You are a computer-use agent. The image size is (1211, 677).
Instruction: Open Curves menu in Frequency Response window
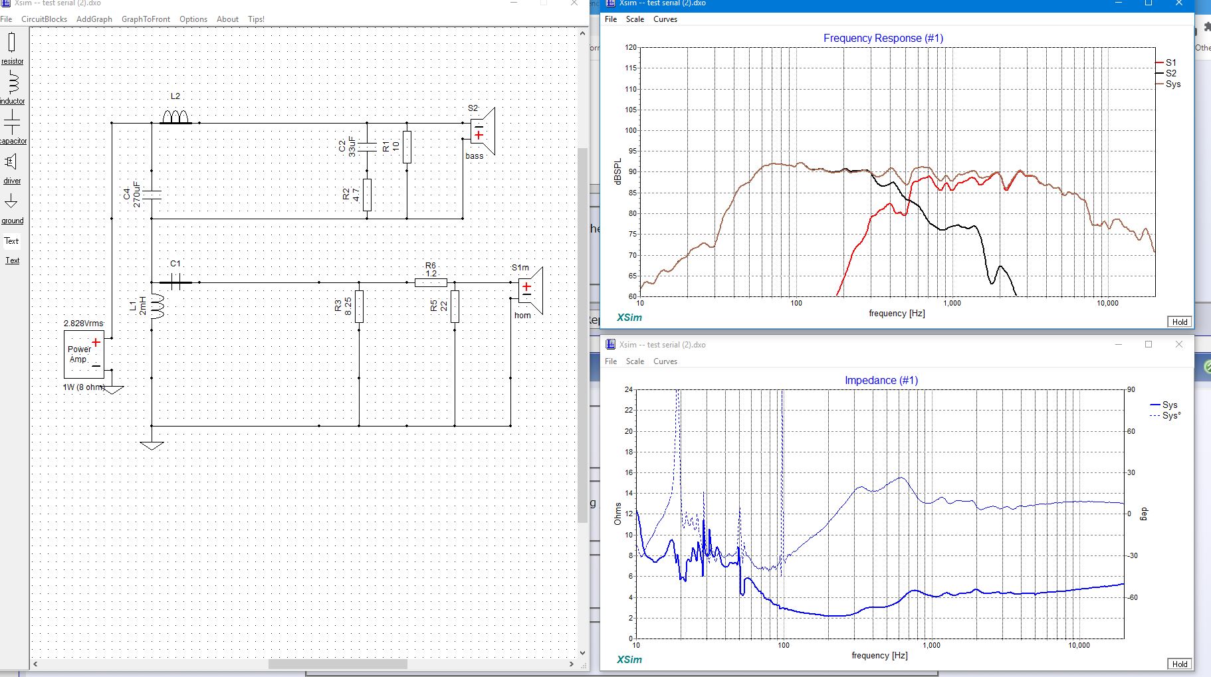[x=665, y=19]
